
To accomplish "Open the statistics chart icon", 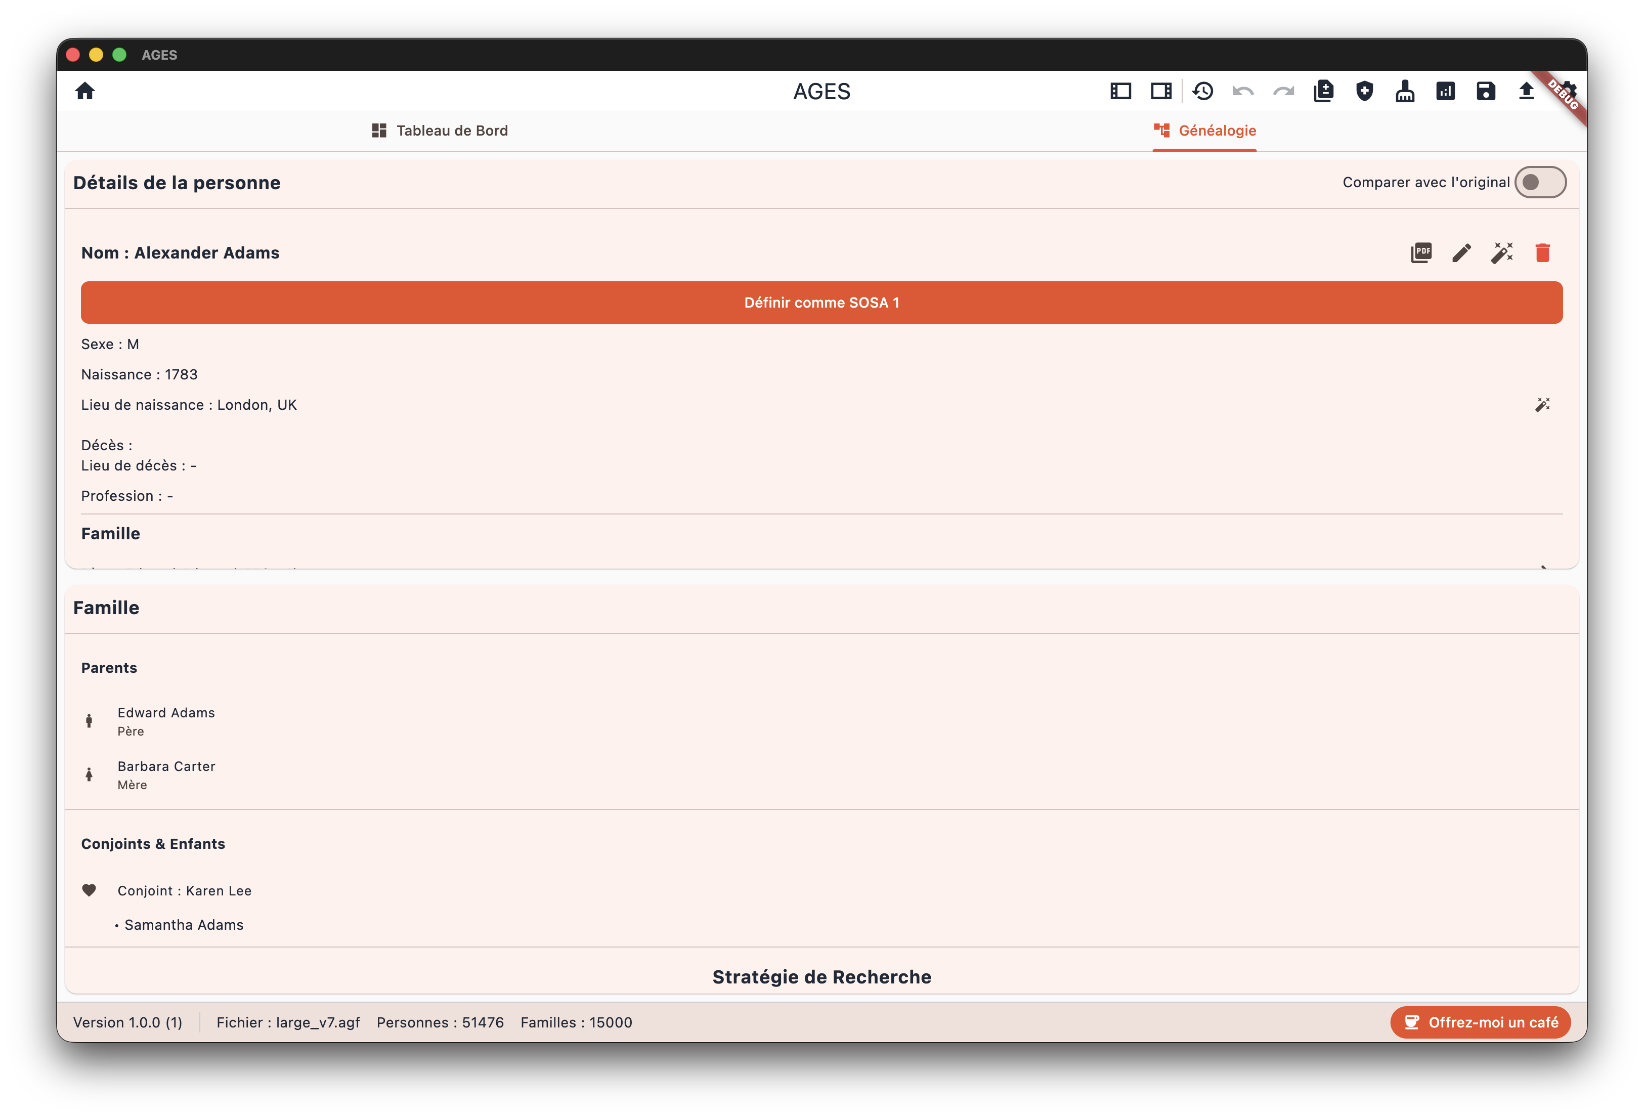I will [1445, 91].
